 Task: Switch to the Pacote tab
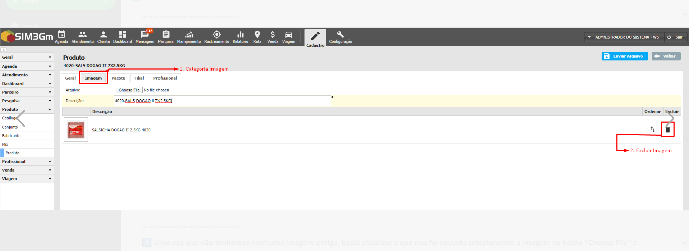point(118,78)
